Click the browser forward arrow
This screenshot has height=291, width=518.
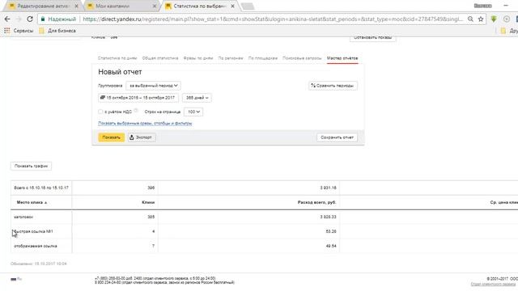[19, 19]
